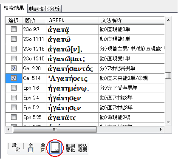Click the GREEK column header
Image resolution: width=178 pixels, height=159 pixels.
pyautogui.click(x=72, y=20)
